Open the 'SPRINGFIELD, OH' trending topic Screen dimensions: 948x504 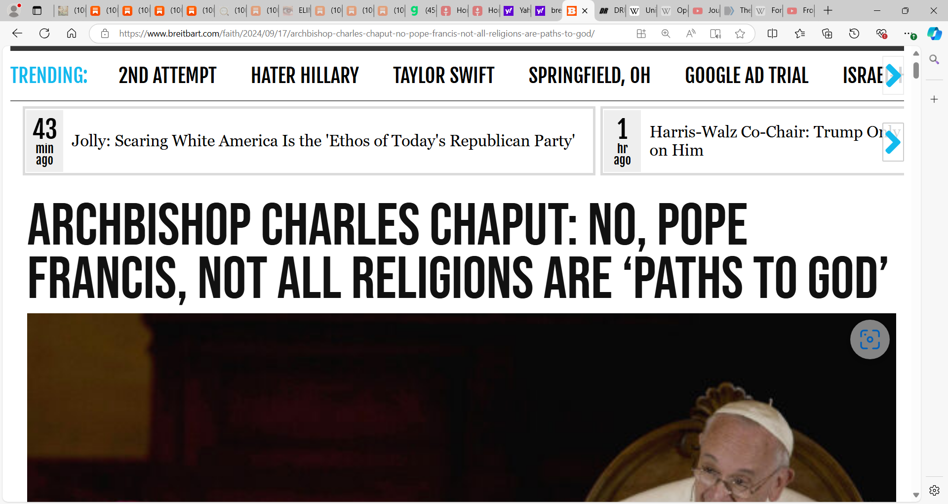coord(589,76)
